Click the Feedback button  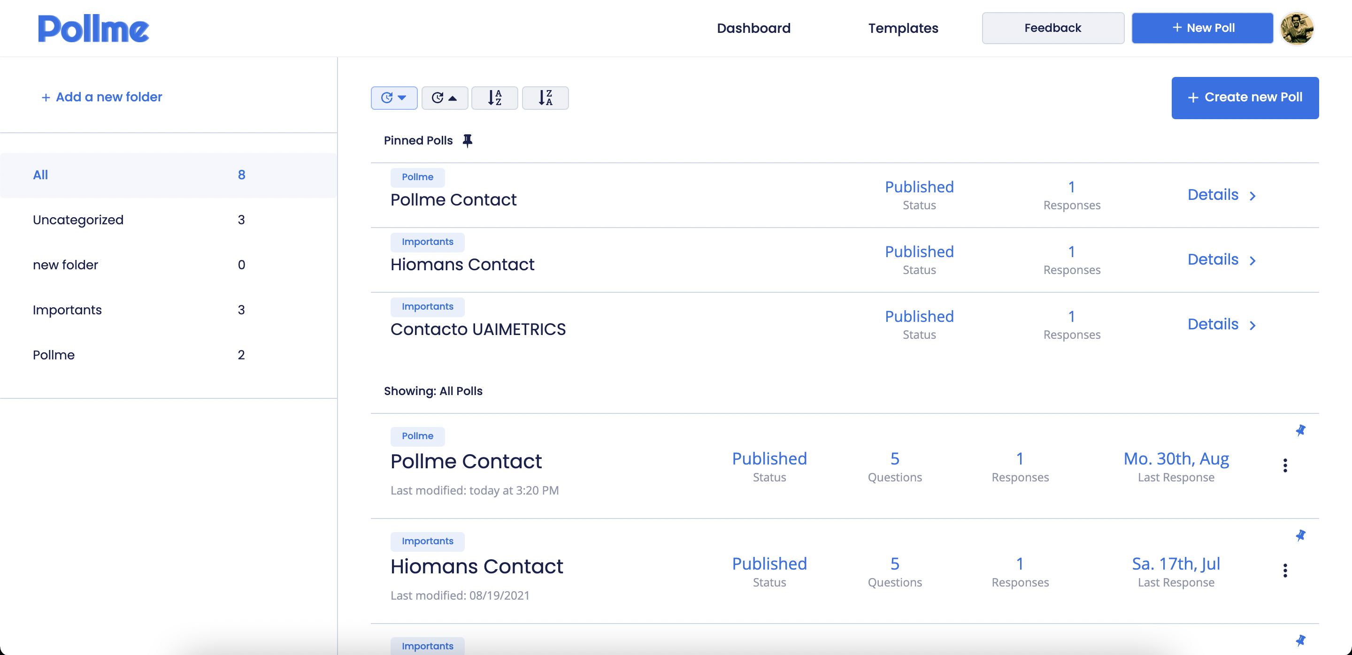[x=1053, y=28]
